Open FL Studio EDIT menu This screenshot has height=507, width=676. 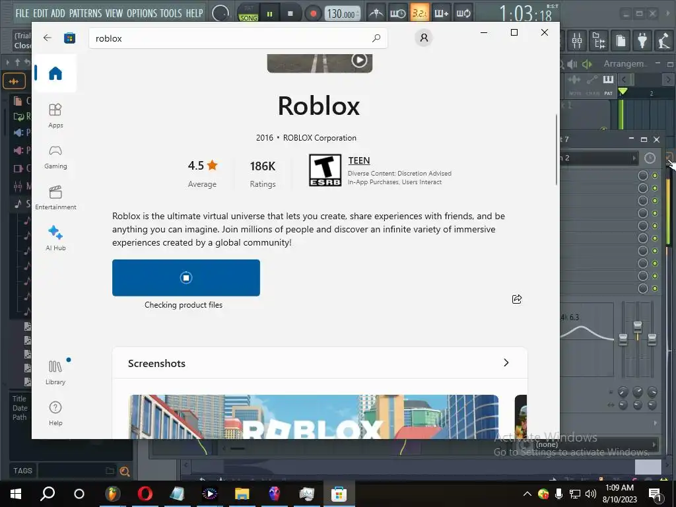tap(40, 13)
